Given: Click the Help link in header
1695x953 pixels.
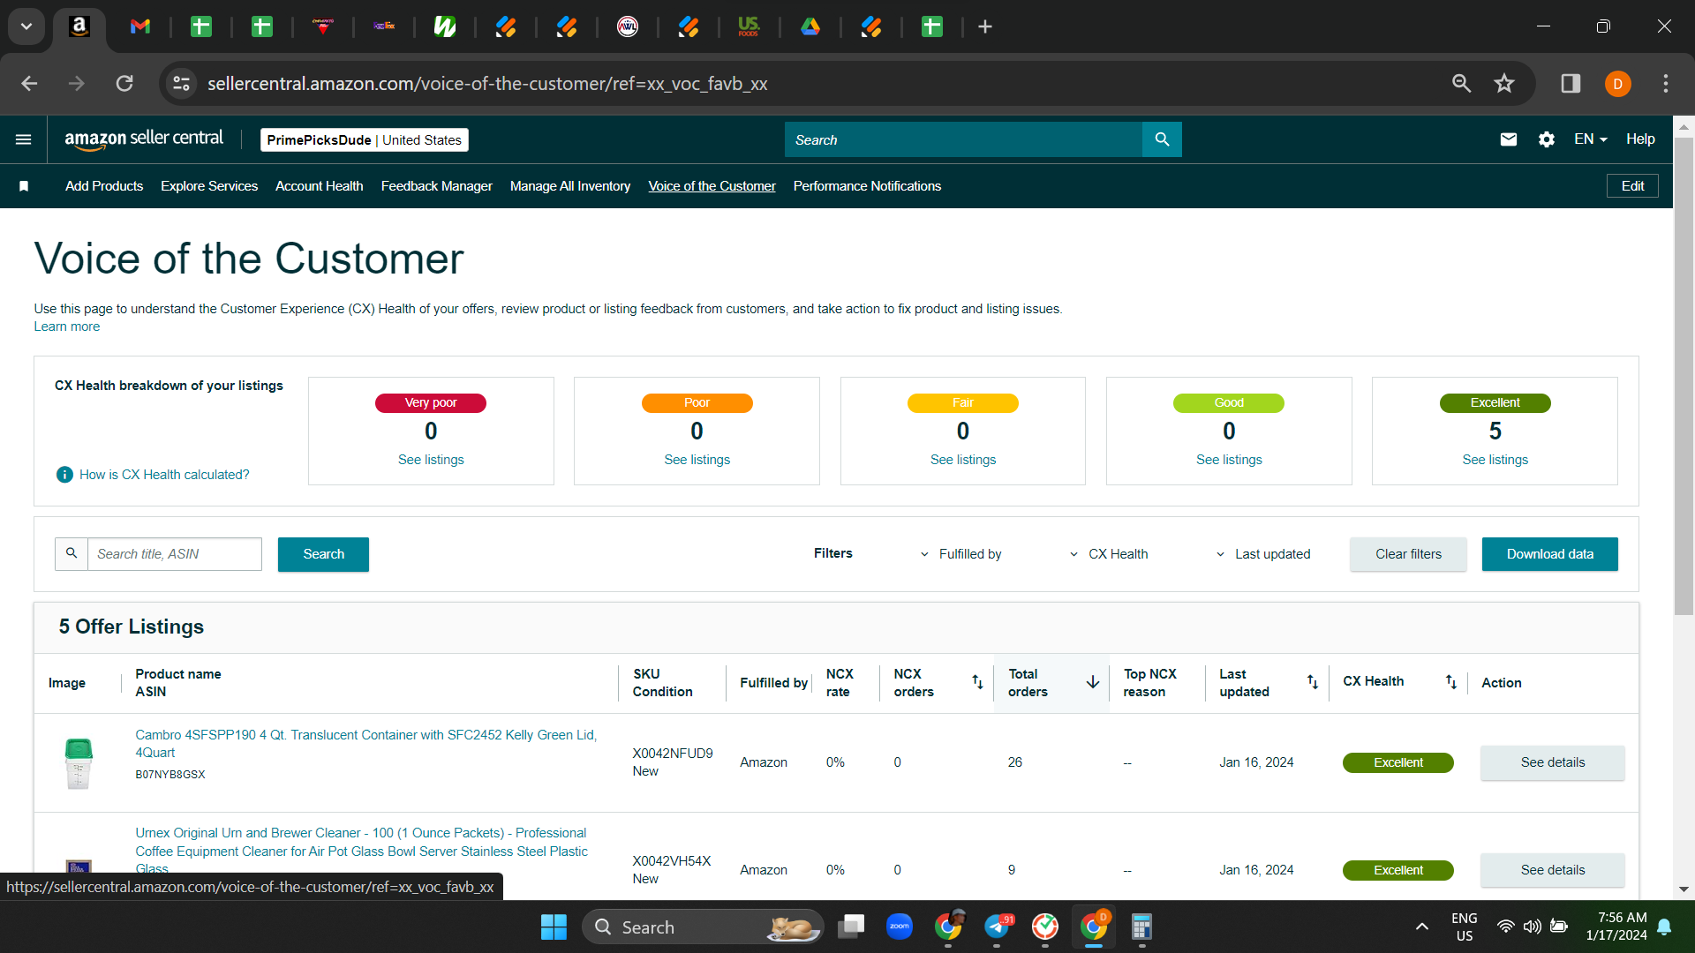Looking at the screenshot, I should (1641, 139).
